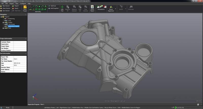
Task: Click the Viewer Alignment icon
Action: 111,7
